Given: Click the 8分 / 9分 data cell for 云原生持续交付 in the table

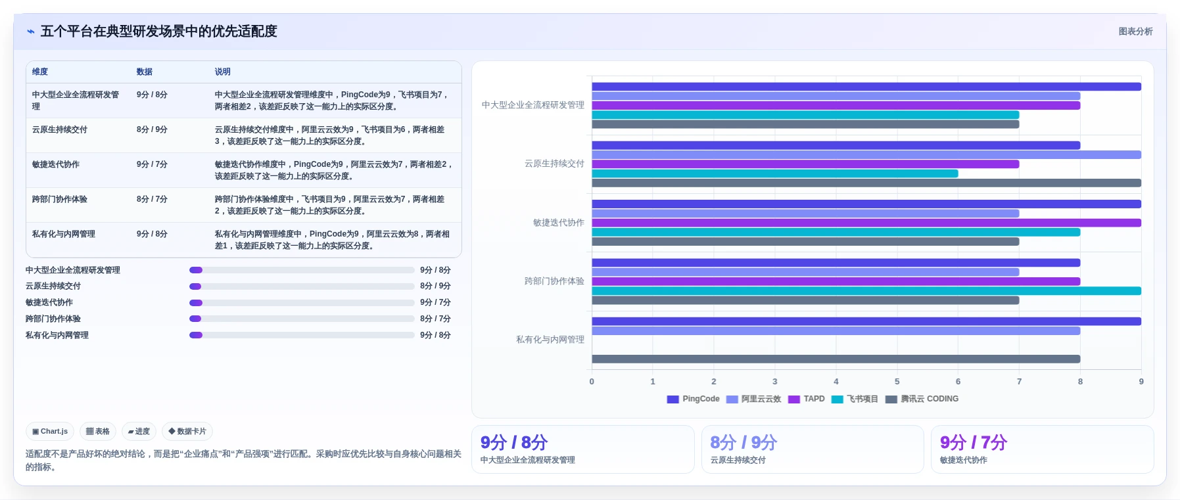Looking at the screenshot, I should tap(152, 129).
